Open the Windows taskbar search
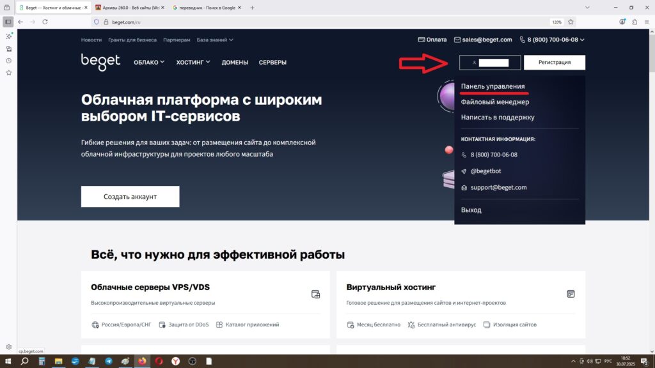 click(x=25, y=362)
